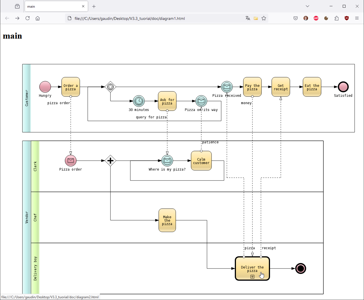
Task: Click the parallel gateway plus diamond
Action: point(110,161)
